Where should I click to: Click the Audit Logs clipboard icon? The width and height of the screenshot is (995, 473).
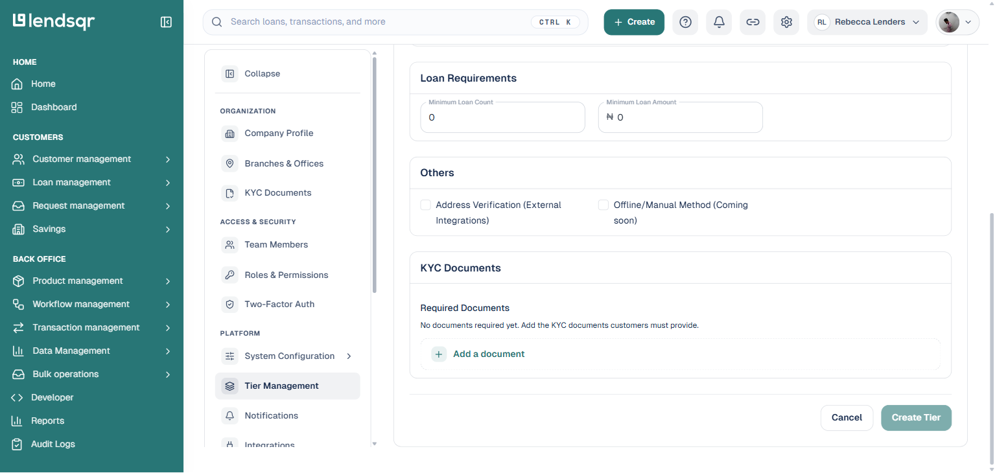click(18, 444)
